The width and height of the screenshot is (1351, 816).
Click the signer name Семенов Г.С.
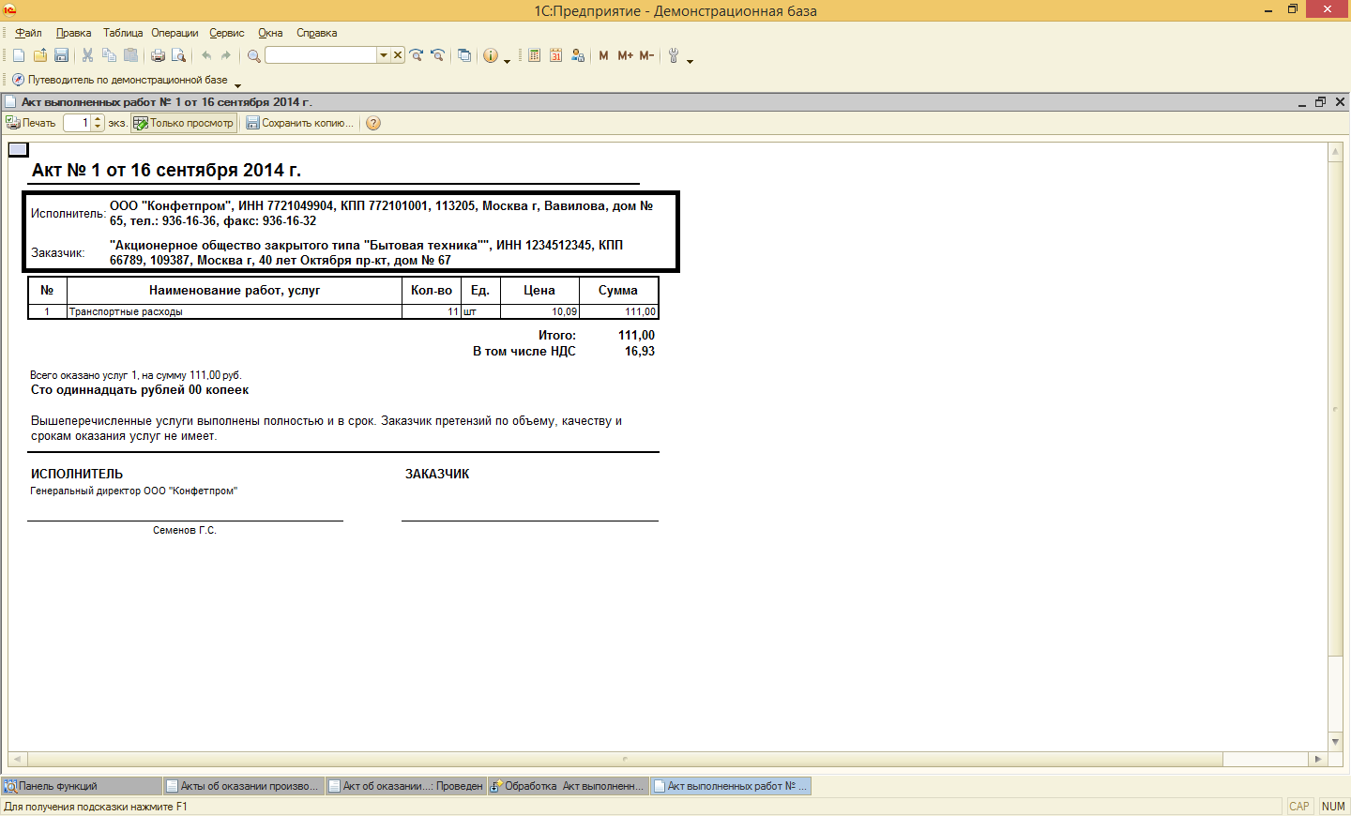[185, 530]
